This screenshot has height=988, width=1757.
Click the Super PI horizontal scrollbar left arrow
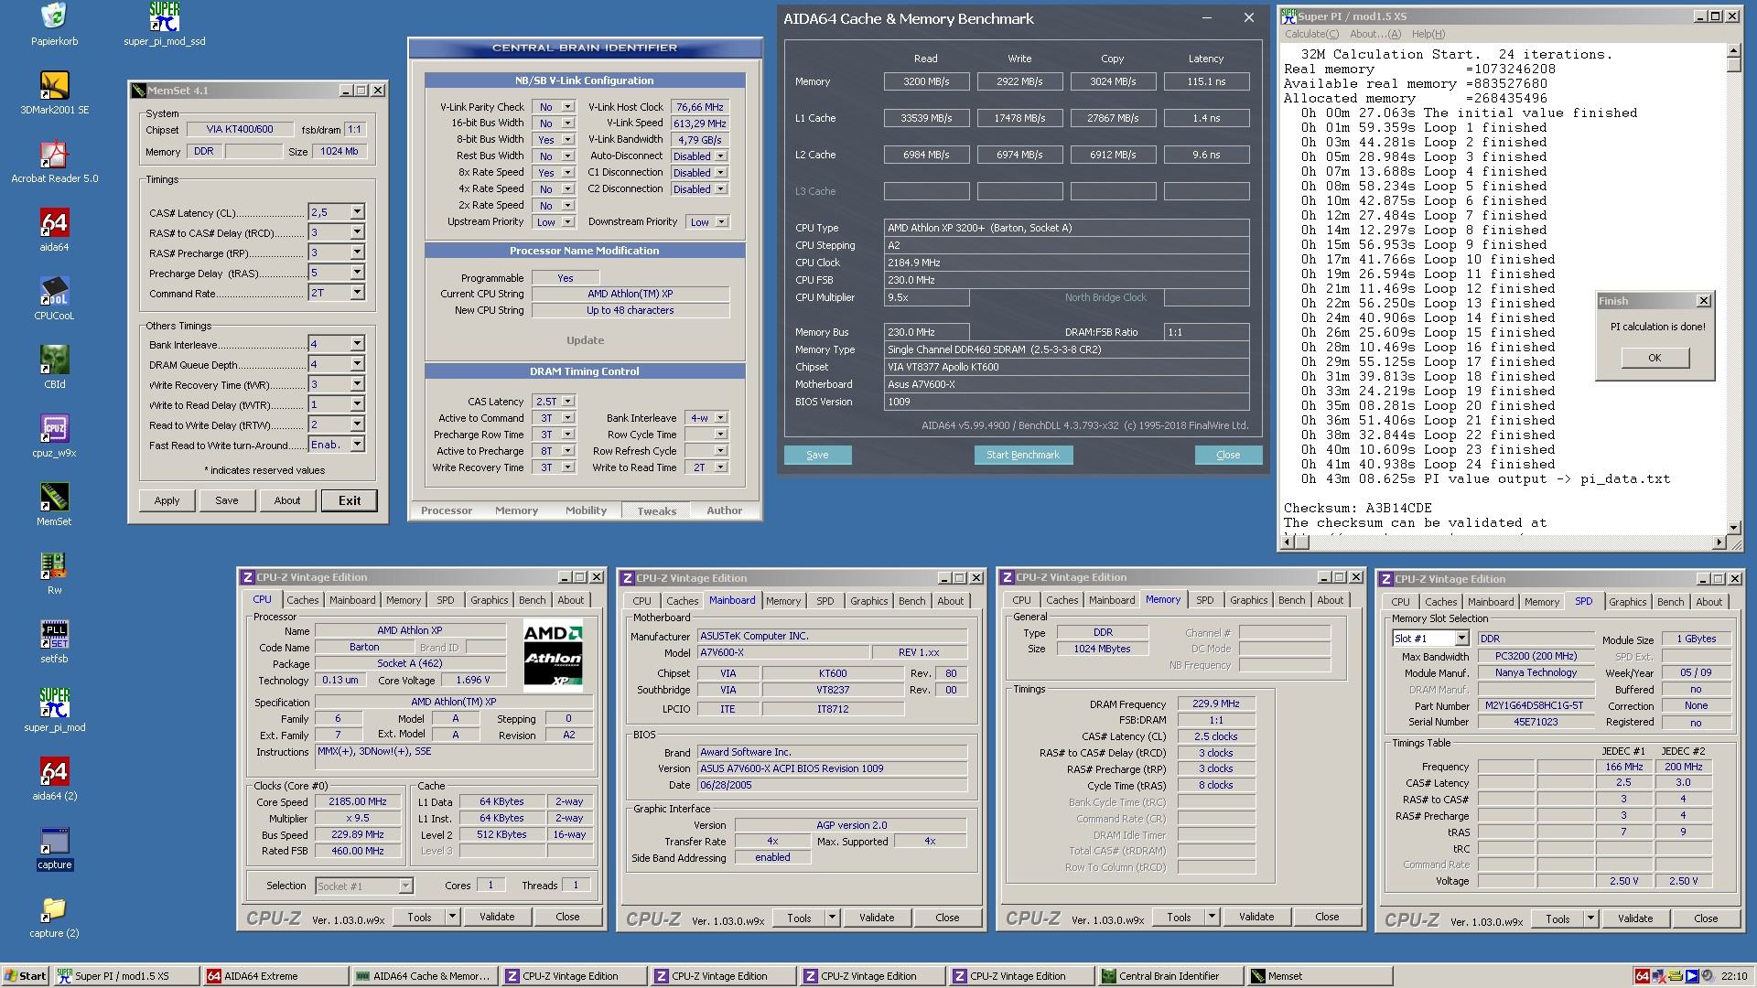(1288, 542)
